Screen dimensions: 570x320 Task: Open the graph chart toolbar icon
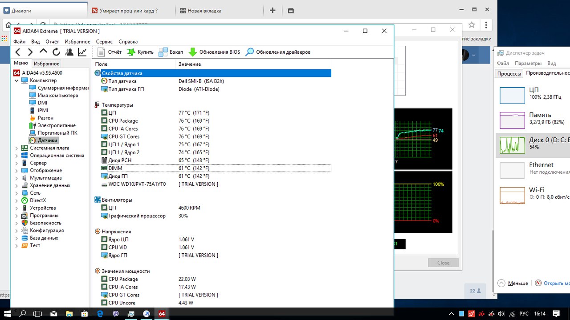(x=82, y=52)
